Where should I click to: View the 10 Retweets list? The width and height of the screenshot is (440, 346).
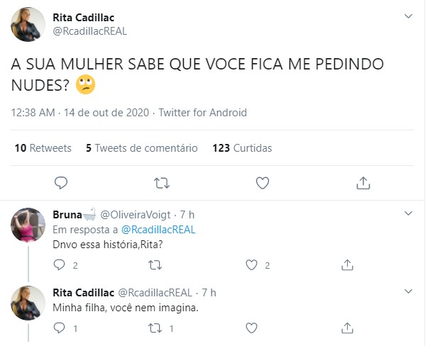point(43,148)
